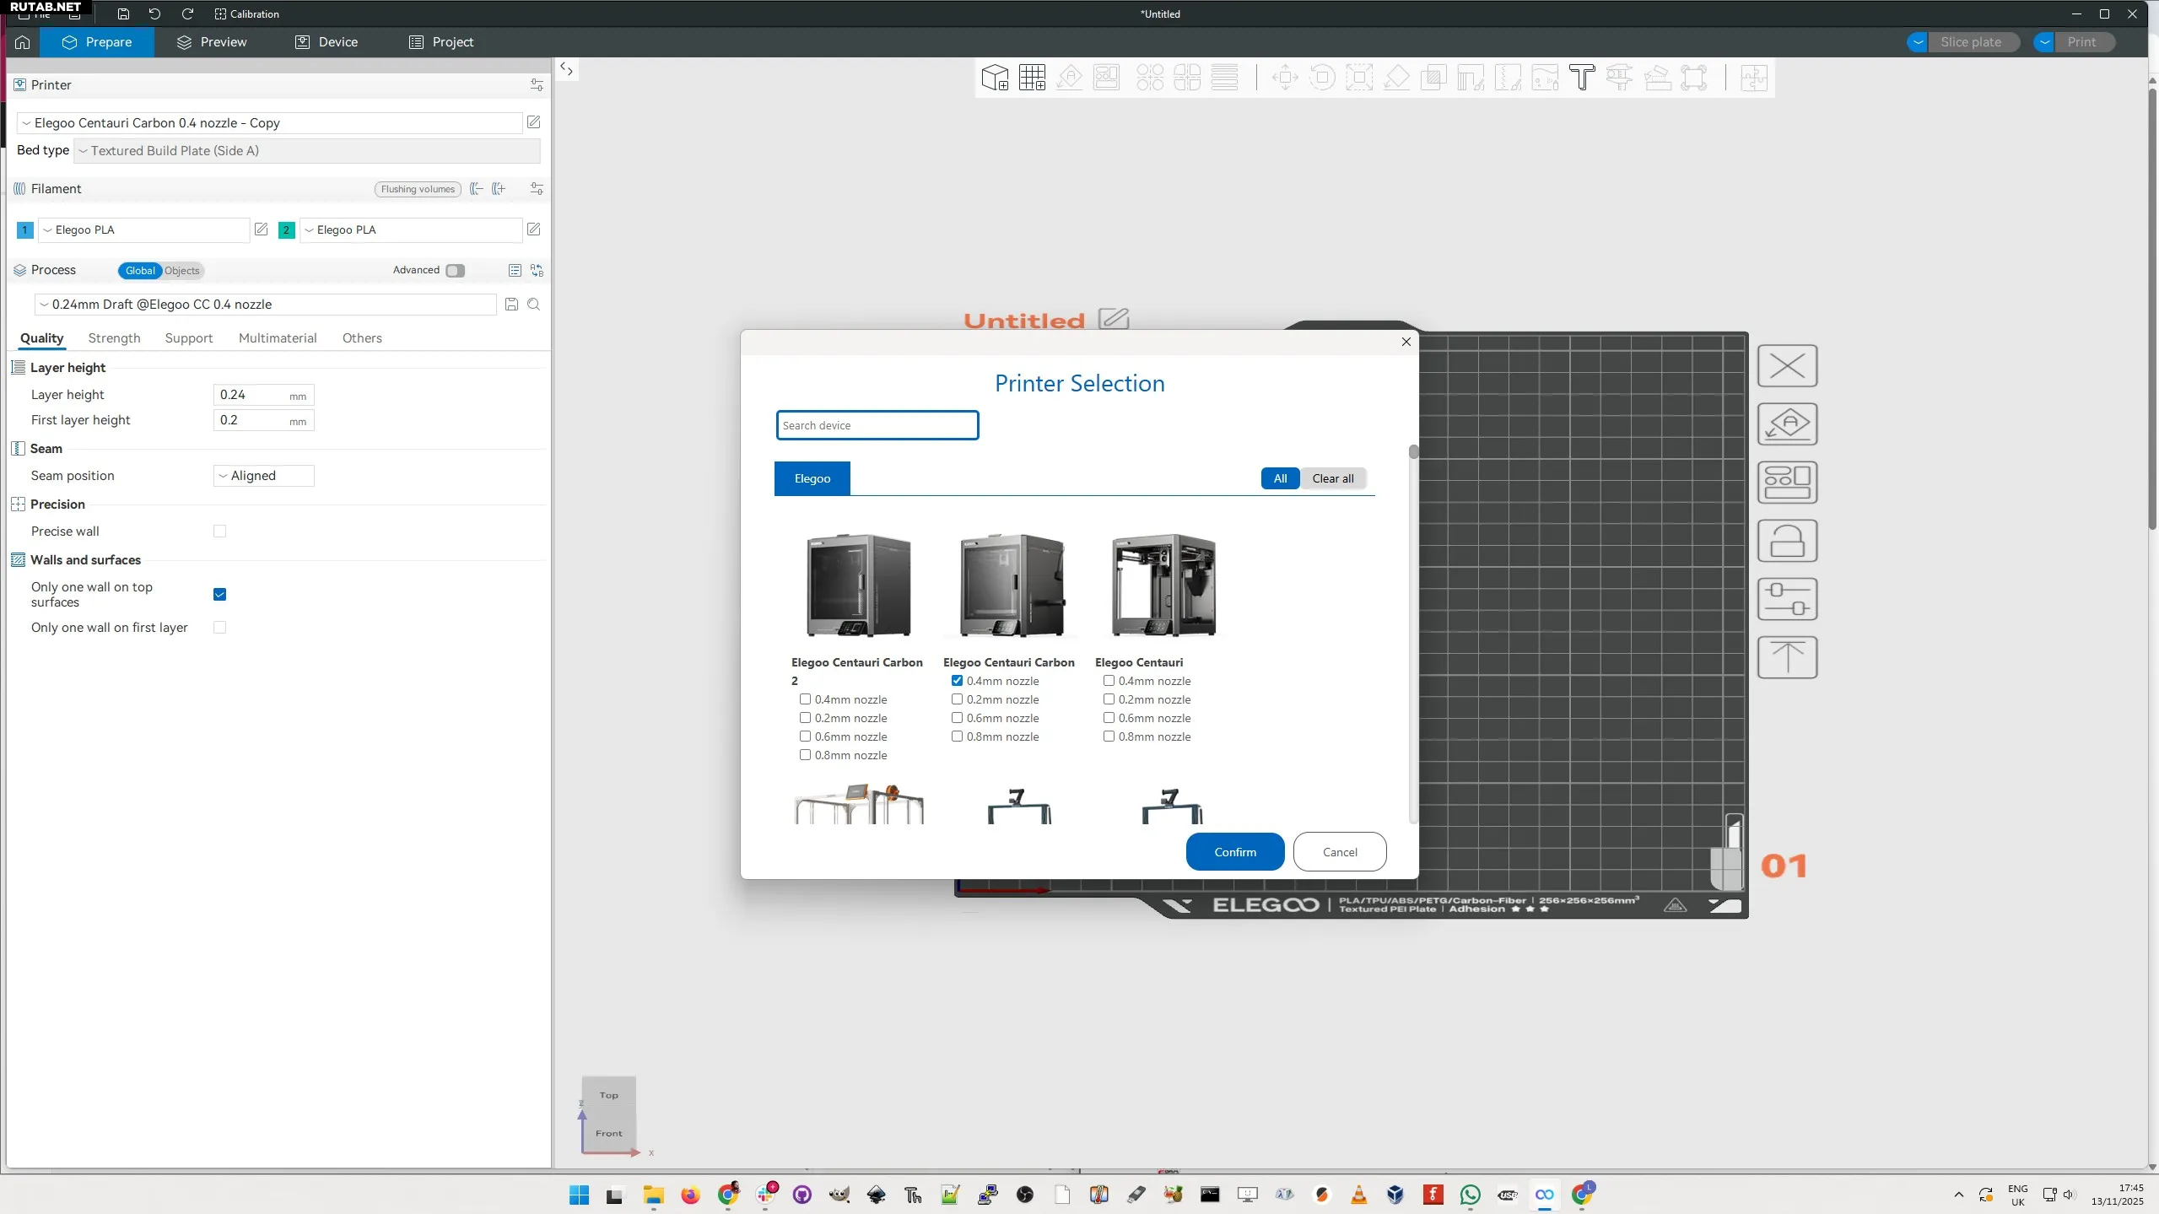2159x1214 pixels.
Task: Click the Add cube primitive icon
Action: tap(995, 78)
